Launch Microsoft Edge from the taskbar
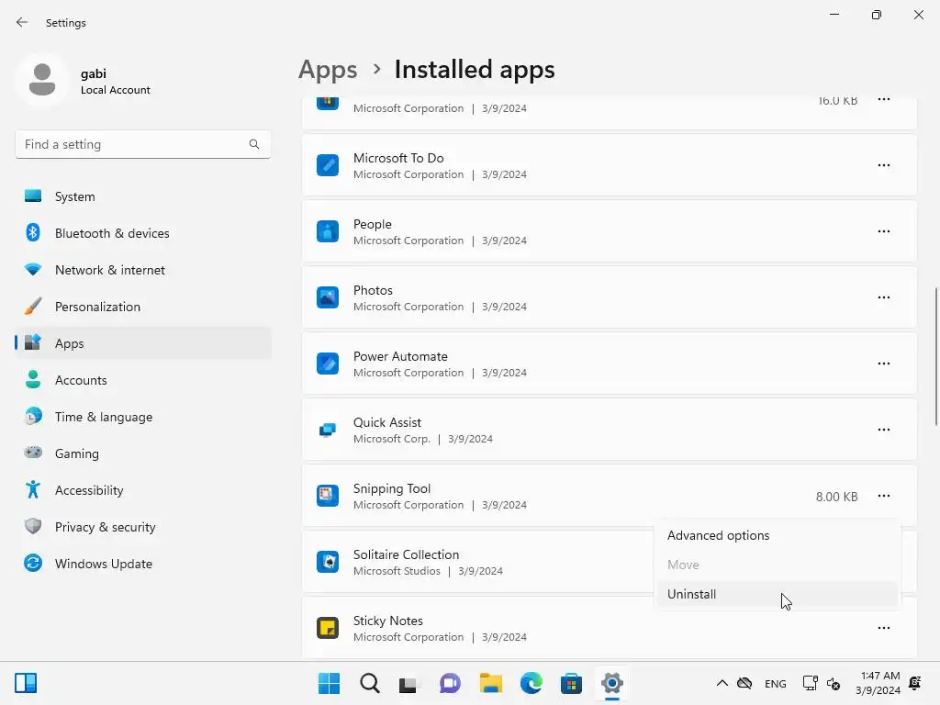 [x=532, y=683]
